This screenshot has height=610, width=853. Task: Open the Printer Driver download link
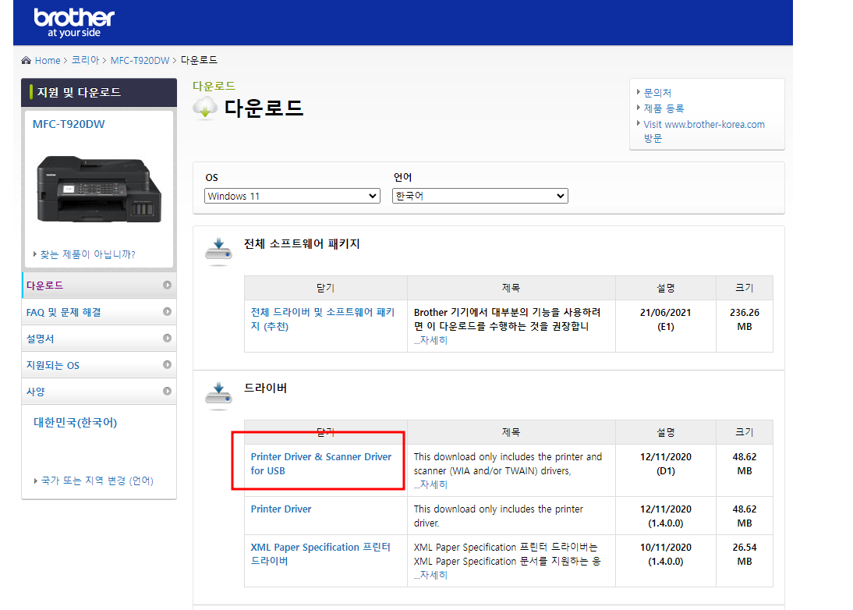click(x=281, y=509)
